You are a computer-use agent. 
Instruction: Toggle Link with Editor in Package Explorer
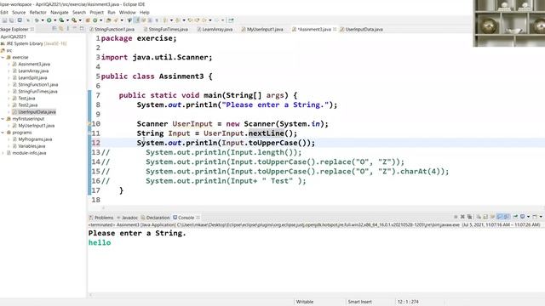click(61, 29)
